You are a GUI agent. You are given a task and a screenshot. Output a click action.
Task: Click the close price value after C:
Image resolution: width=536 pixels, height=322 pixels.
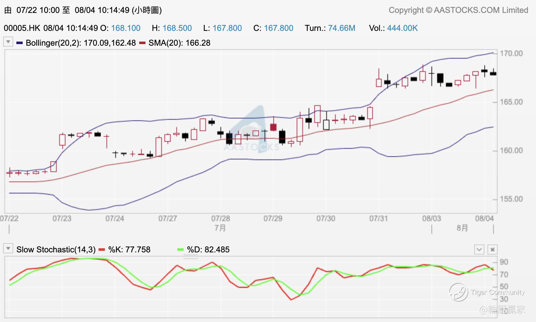point(278,28)
